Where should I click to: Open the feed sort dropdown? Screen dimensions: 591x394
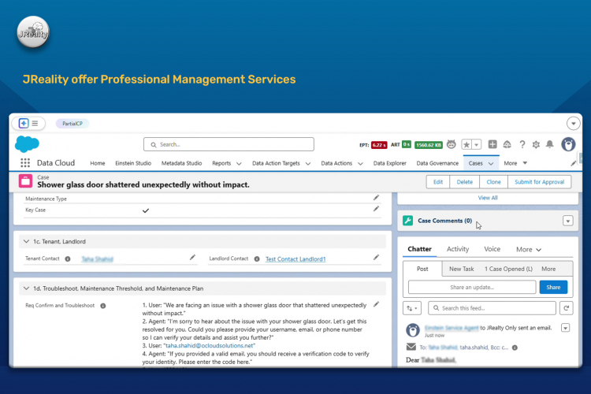(x=412, y=308)
